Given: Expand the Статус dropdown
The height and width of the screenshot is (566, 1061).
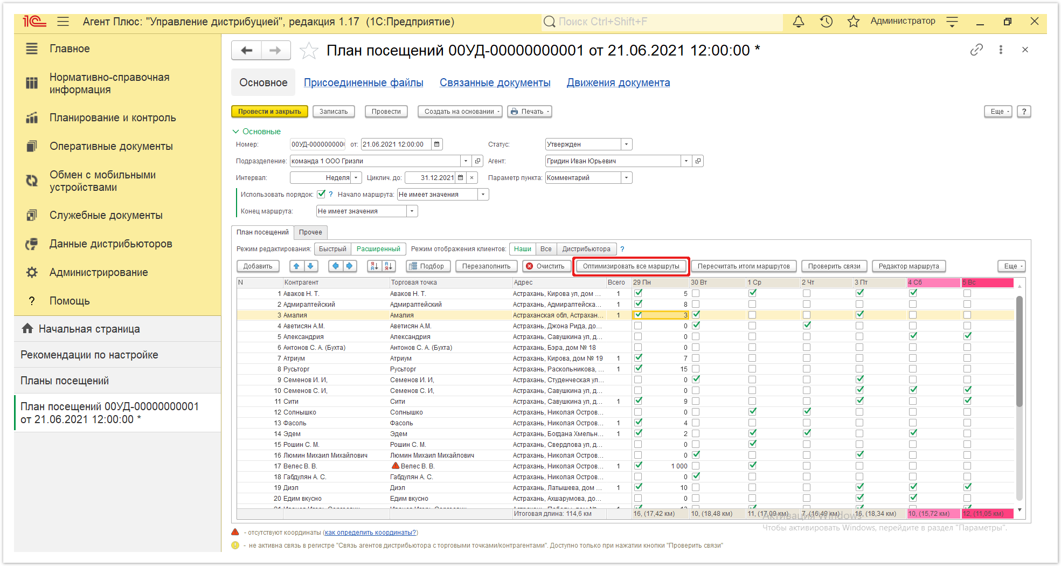Looking at the screenshot, I should click(626, 144).
